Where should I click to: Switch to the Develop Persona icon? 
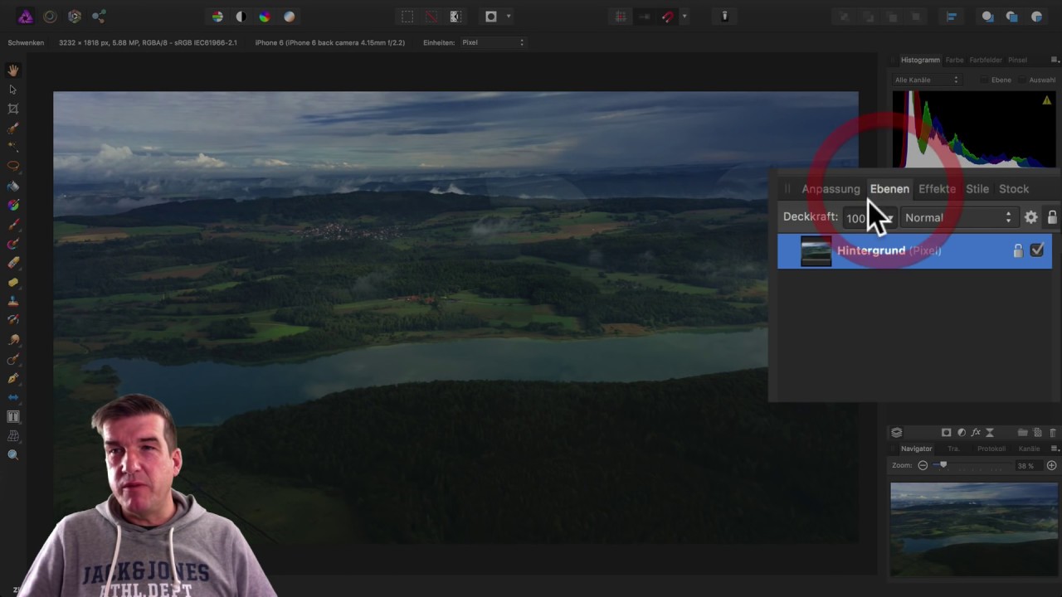pyautogui.click(x=75, y=17)
